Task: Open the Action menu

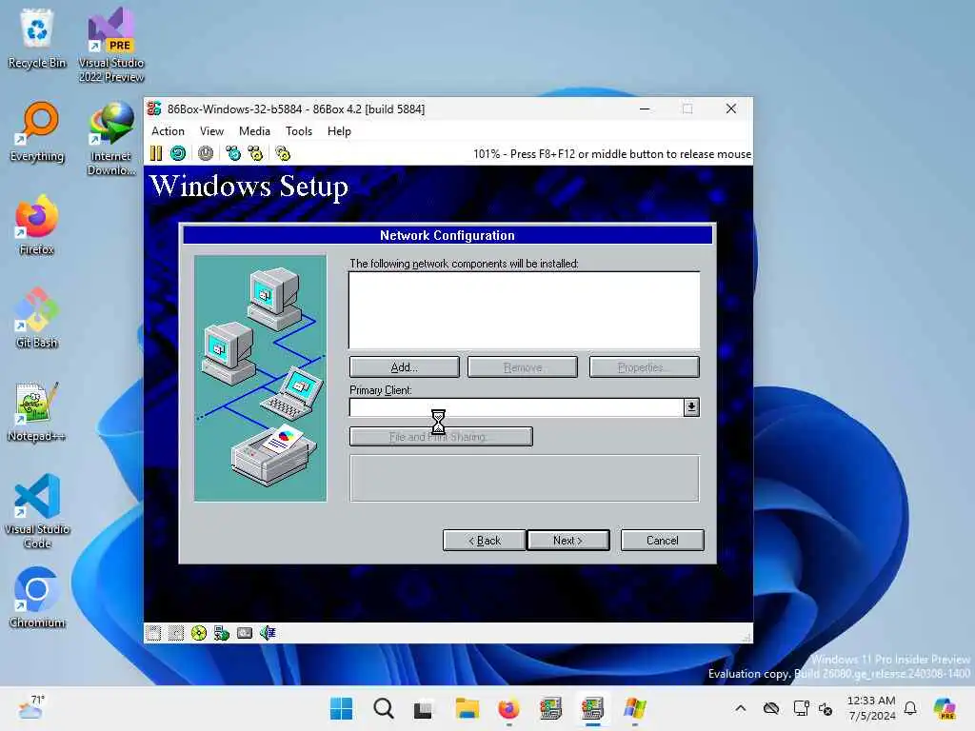Action: 168,131
